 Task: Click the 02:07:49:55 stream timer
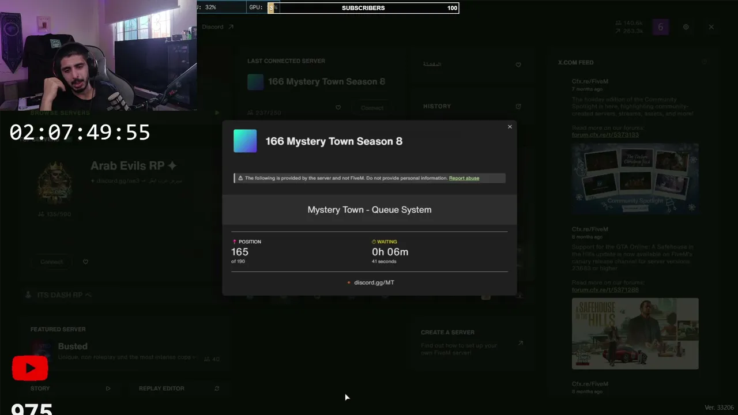pos(80,133)
